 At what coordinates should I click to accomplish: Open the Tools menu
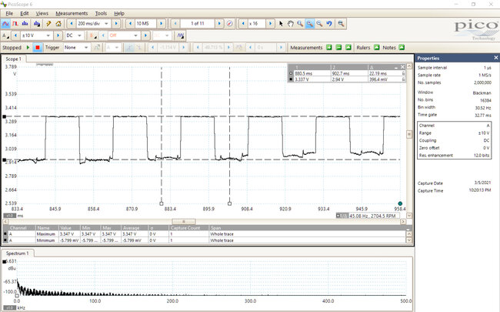click(101, 13)
